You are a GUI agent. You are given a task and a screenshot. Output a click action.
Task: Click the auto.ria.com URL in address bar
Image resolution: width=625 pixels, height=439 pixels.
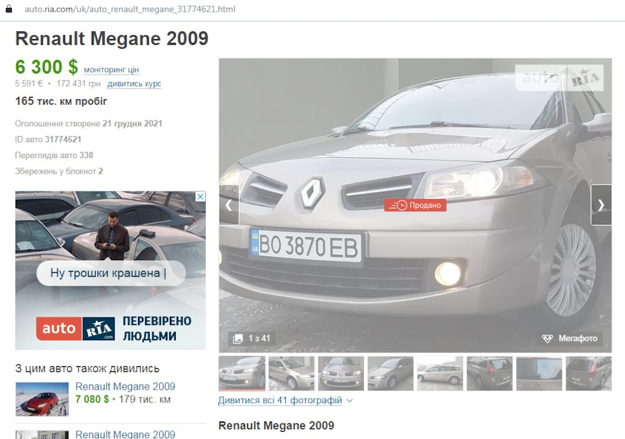point(130,8)
